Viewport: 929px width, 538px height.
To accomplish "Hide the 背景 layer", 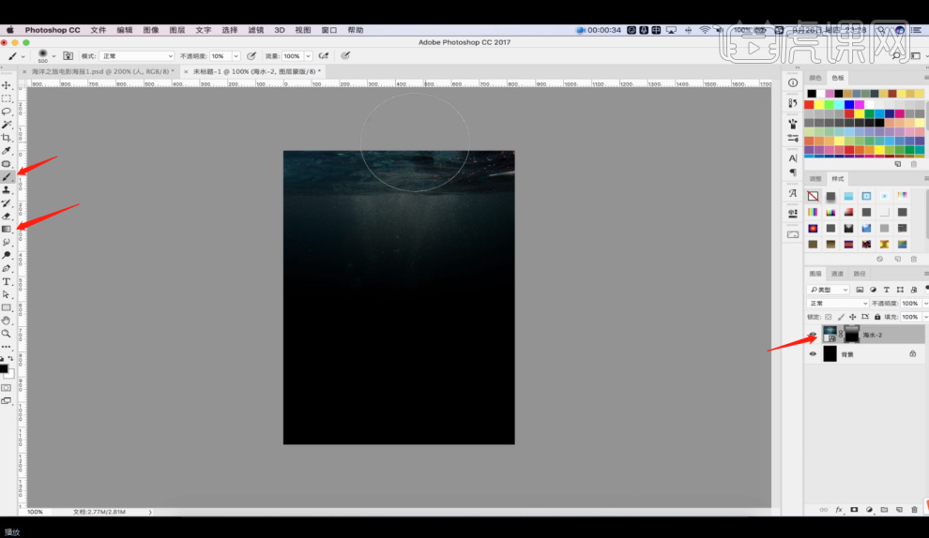I will tap(813, 354).
